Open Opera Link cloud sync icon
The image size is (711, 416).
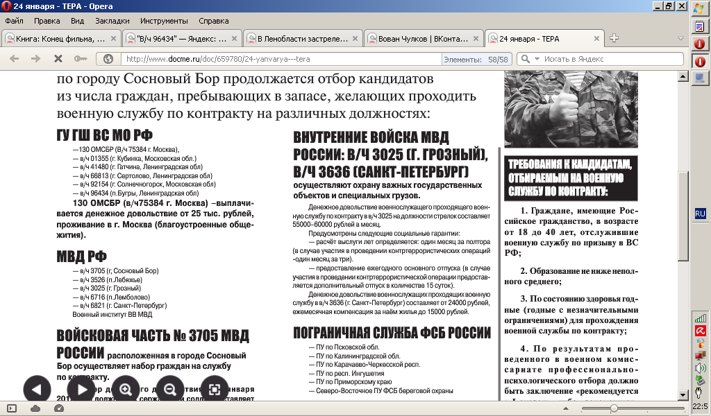click(35, 408)
